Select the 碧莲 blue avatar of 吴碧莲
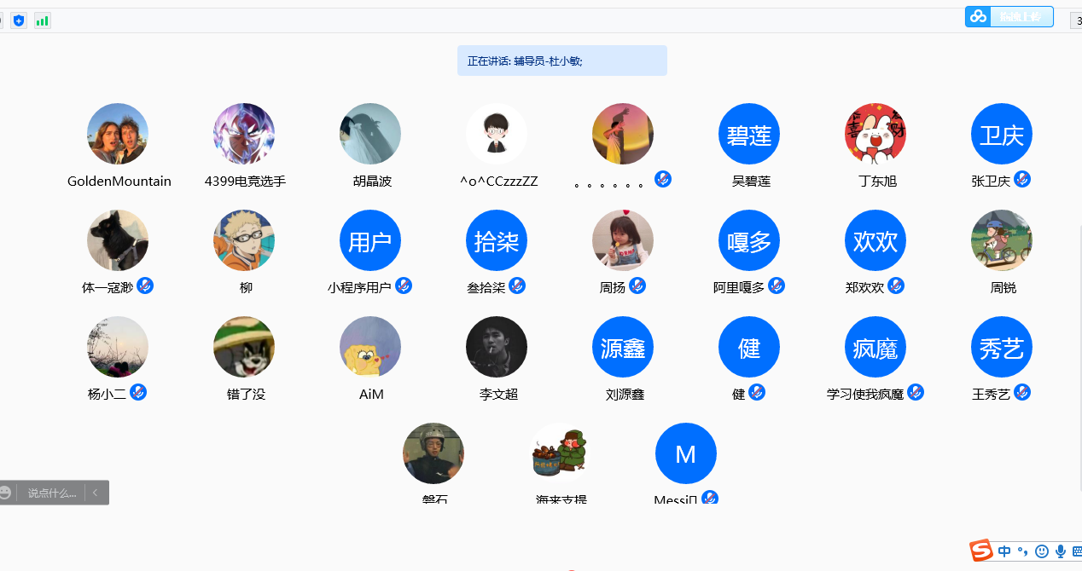 tap(749, 134)
